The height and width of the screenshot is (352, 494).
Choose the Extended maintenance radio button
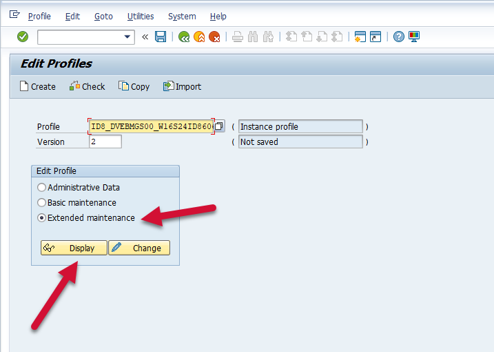(x=42, y=218)
